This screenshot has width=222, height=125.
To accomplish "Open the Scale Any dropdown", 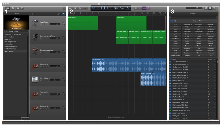I will (x=207, y=21).
